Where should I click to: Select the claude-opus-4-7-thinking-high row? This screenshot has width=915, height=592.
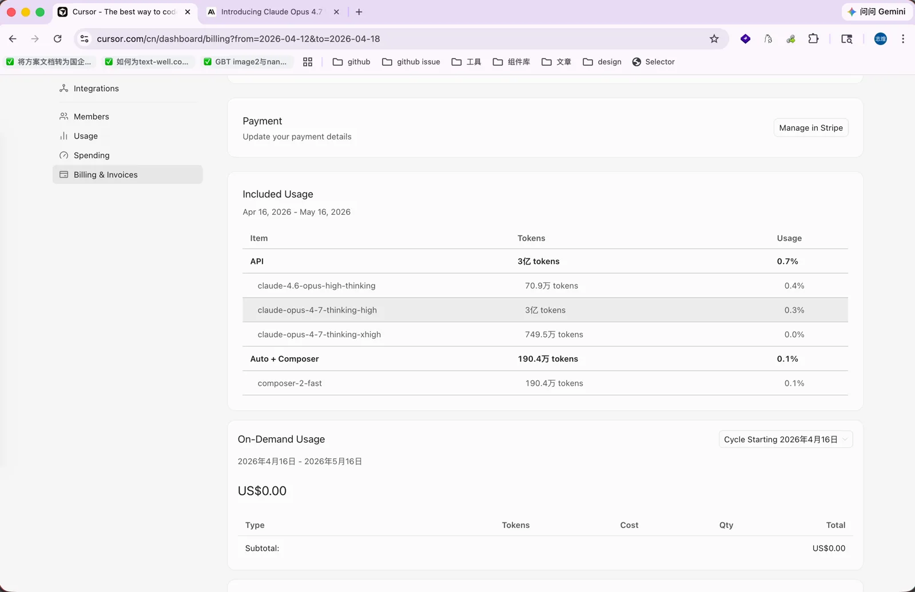(x=545, y=310)
